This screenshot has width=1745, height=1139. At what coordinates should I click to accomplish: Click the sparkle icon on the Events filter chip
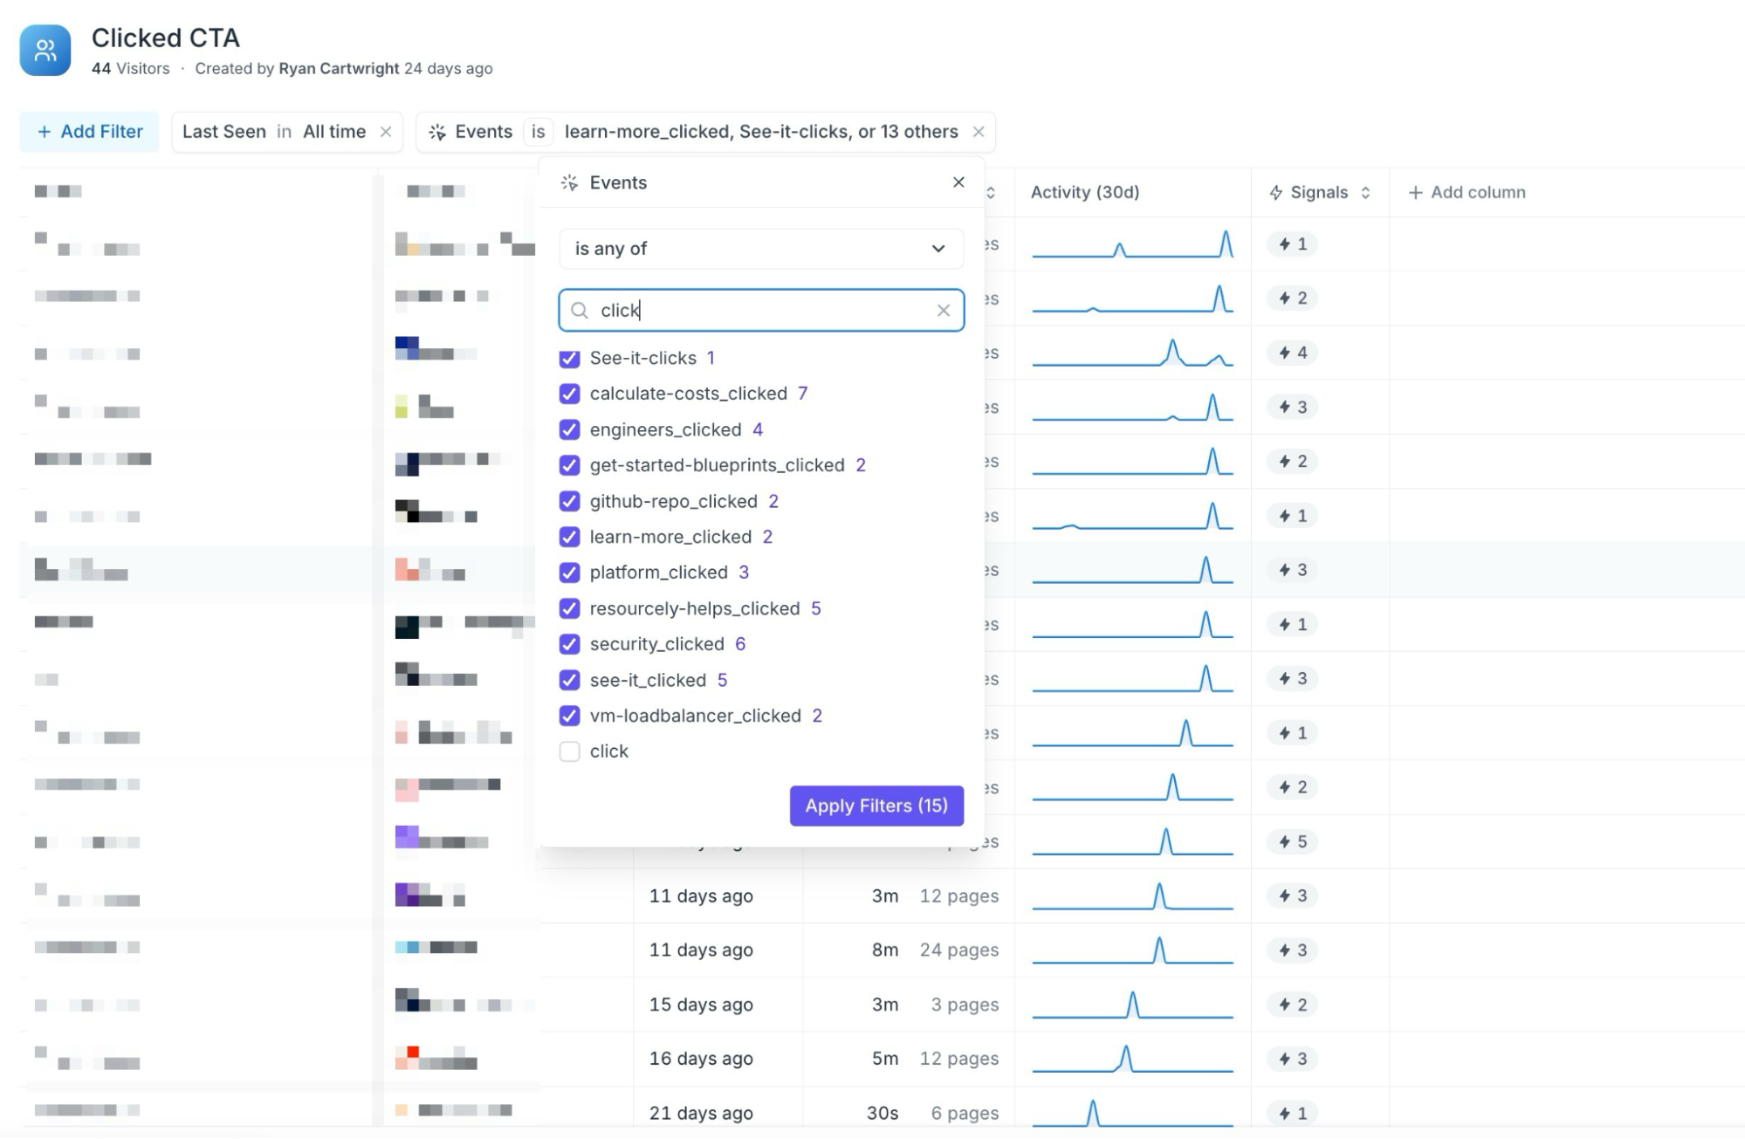point(438,132)
